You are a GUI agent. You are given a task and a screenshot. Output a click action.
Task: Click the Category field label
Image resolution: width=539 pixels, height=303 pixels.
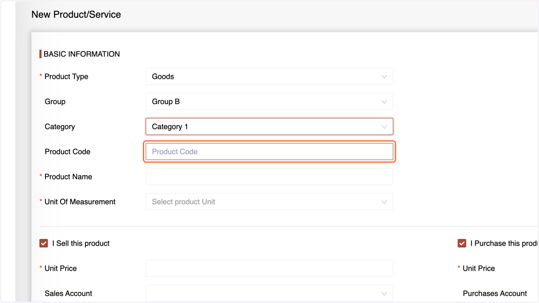(60, 127)
